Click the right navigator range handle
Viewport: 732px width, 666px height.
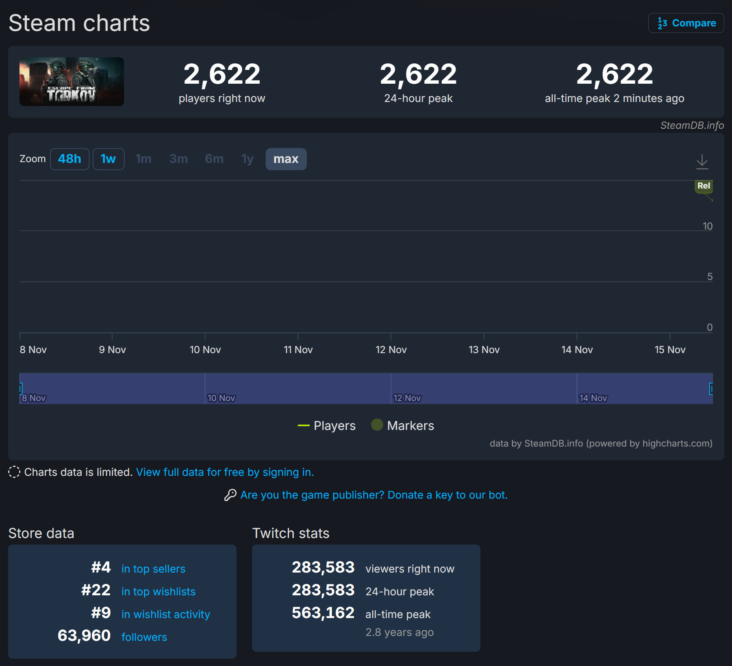711,388
